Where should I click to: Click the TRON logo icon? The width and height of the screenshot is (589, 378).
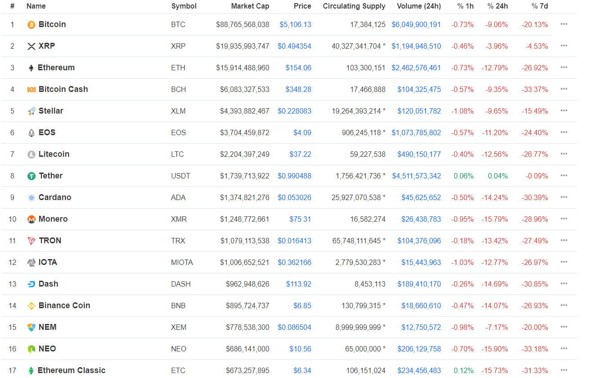point(32,241)
